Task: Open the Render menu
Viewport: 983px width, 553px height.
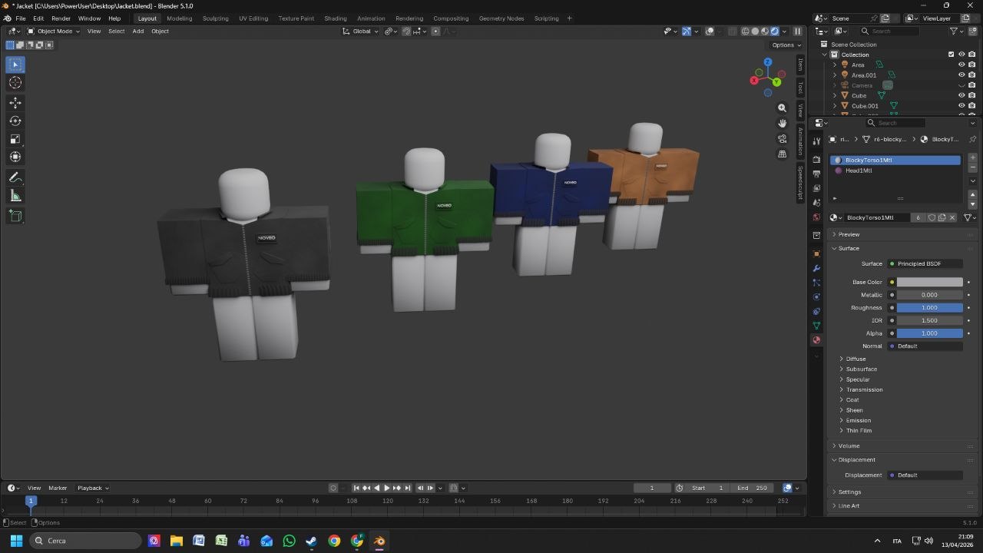Action: (x=61, y=18)
